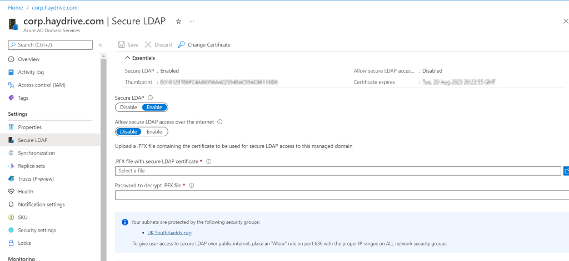Click the Trusts (Preview) icon
Image resolution: width=569 pixels, height=261 pixels.
tap(11, 179)
